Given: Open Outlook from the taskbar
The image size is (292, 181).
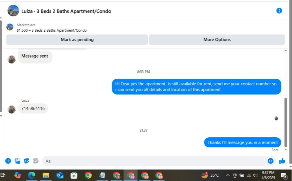Looking at the screenshot, I should tap(60, 176).
